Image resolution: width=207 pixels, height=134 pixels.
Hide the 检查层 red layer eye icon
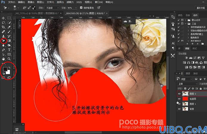[179, 99]
